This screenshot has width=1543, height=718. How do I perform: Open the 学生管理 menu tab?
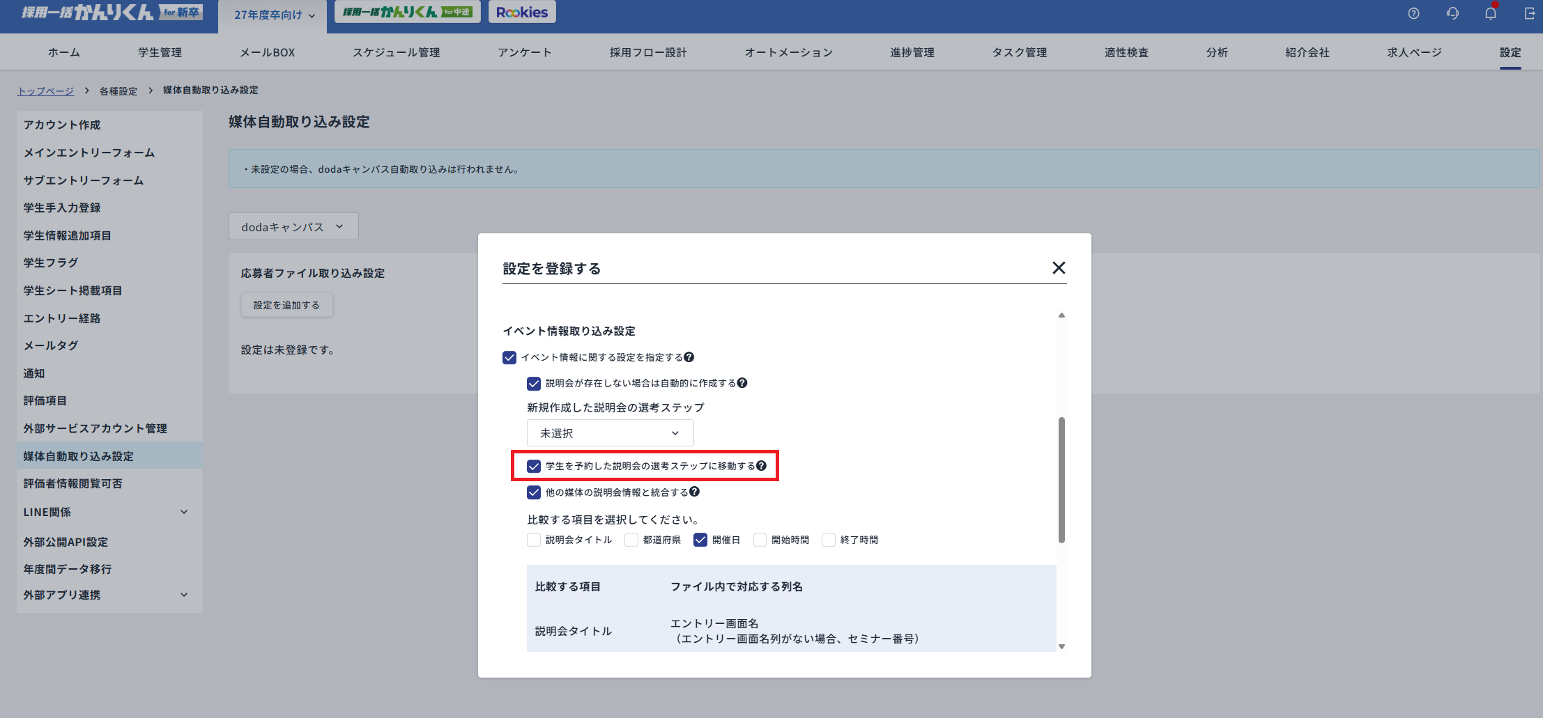coord(160,52)
